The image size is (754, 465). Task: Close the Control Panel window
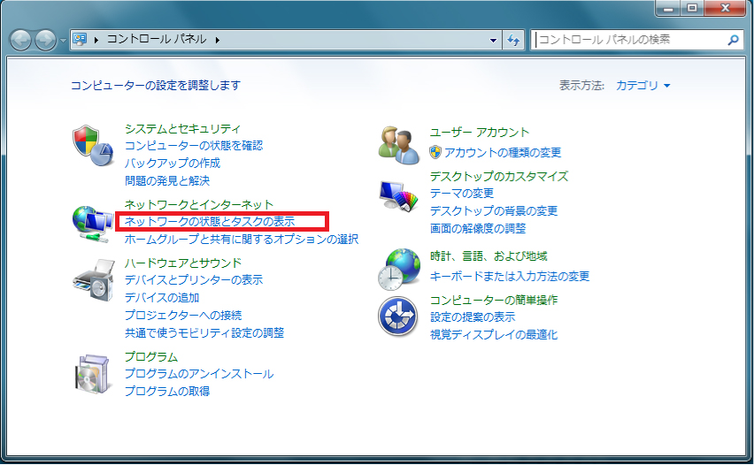[x=725, y=8]
